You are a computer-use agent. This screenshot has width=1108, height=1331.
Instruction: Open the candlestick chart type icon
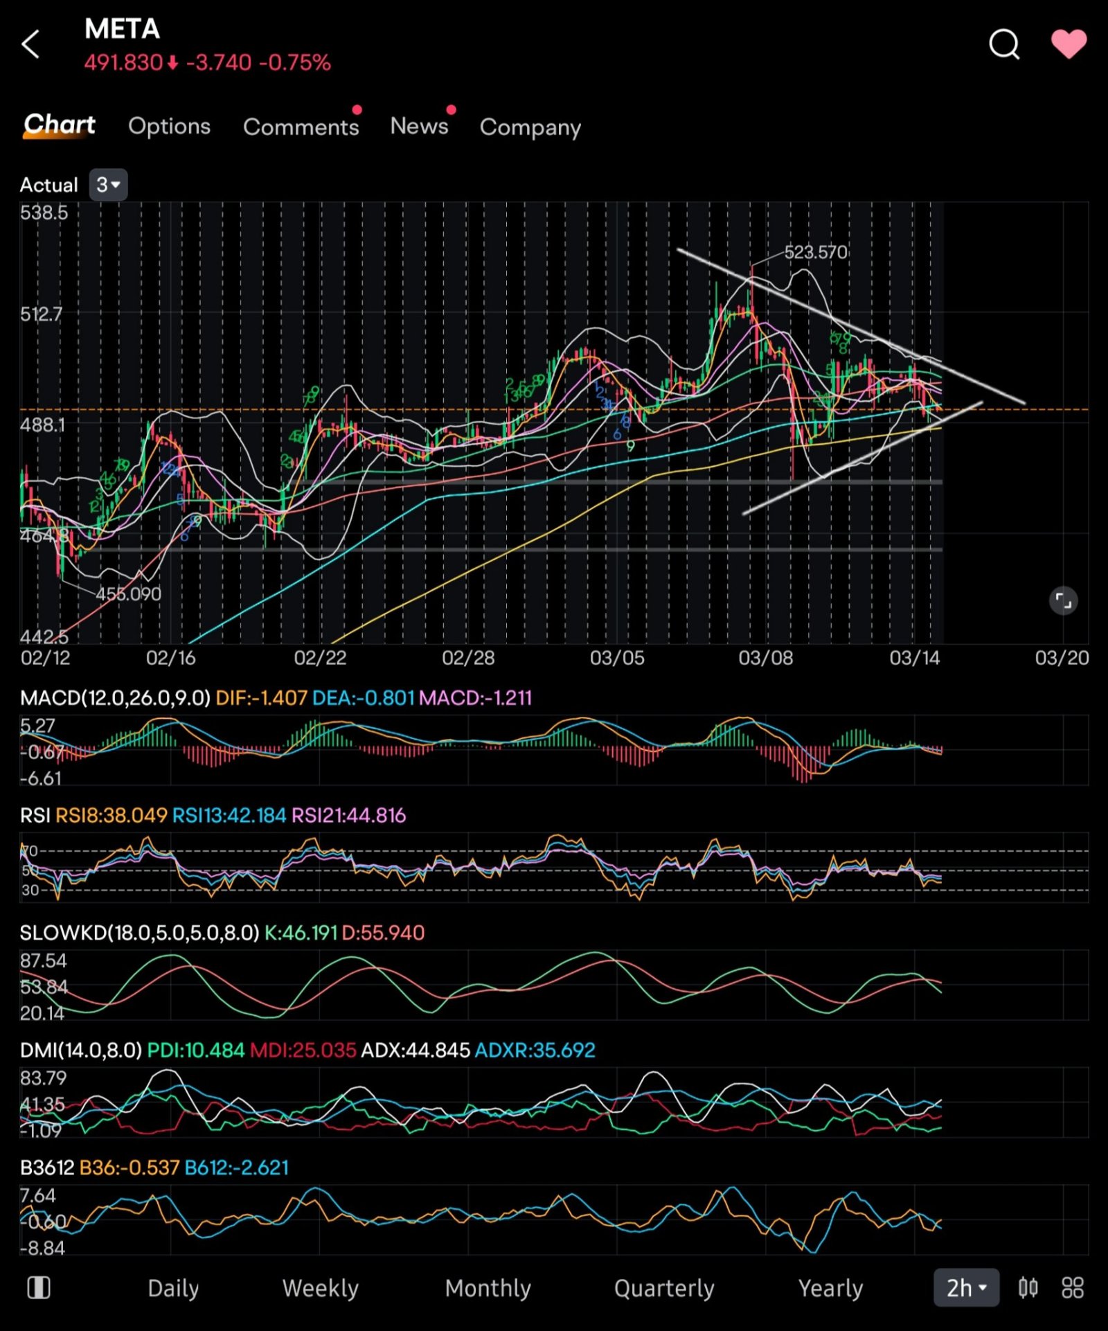pyautogui.click(x=1028, y=1287)
